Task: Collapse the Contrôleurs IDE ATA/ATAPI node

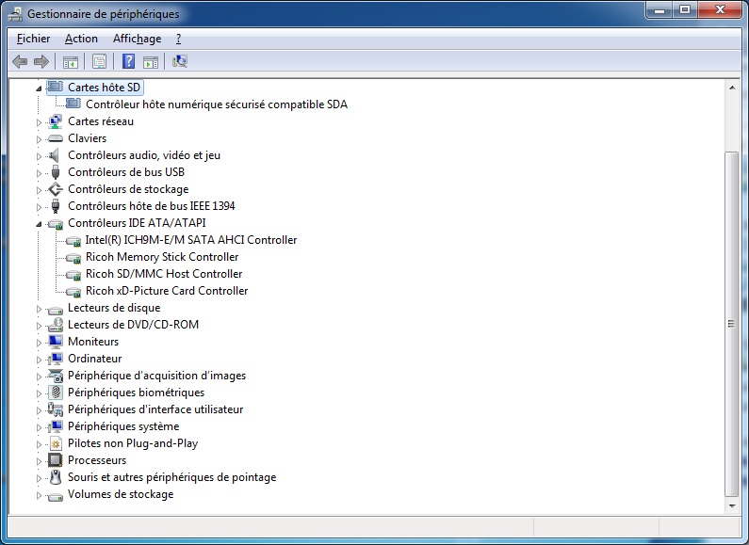Action: (x=40, y=224)
